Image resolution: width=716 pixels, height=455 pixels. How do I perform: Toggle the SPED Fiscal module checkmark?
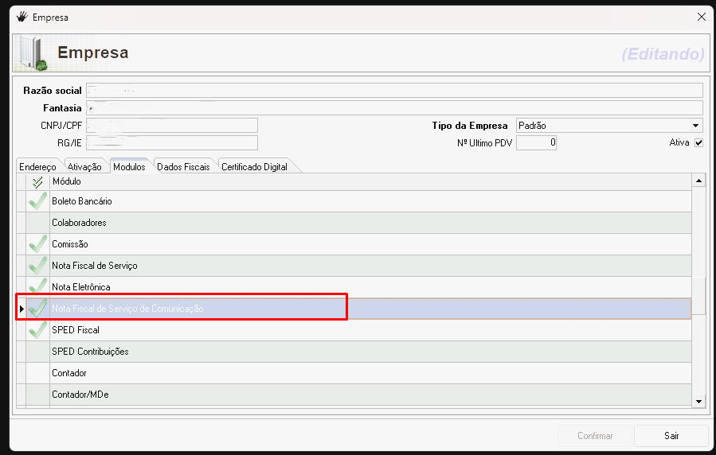point(37,330)
